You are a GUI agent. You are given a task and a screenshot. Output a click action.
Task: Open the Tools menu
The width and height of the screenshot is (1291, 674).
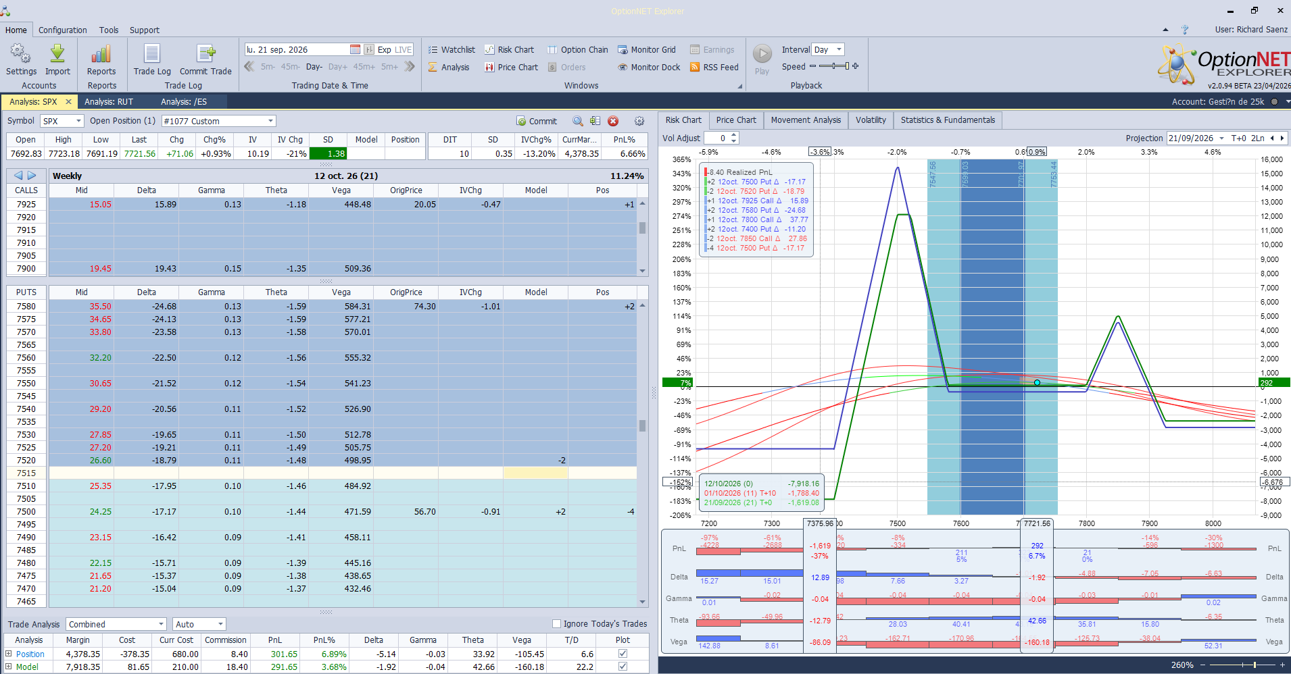[109, 30]
